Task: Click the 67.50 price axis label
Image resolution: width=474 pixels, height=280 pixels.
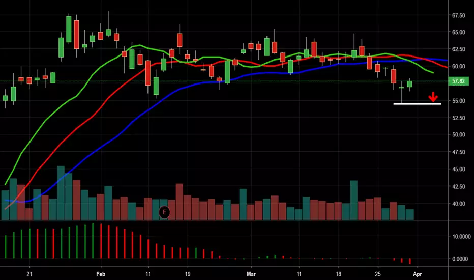Action: pyautogui.click(x=458, y=15)
